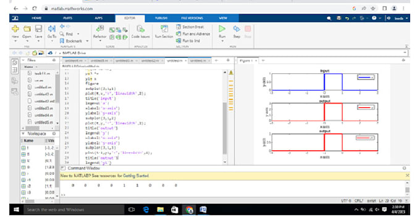Click the Run Section icon
This screenshot has height=223, width=420.
(x=164, y=28)
